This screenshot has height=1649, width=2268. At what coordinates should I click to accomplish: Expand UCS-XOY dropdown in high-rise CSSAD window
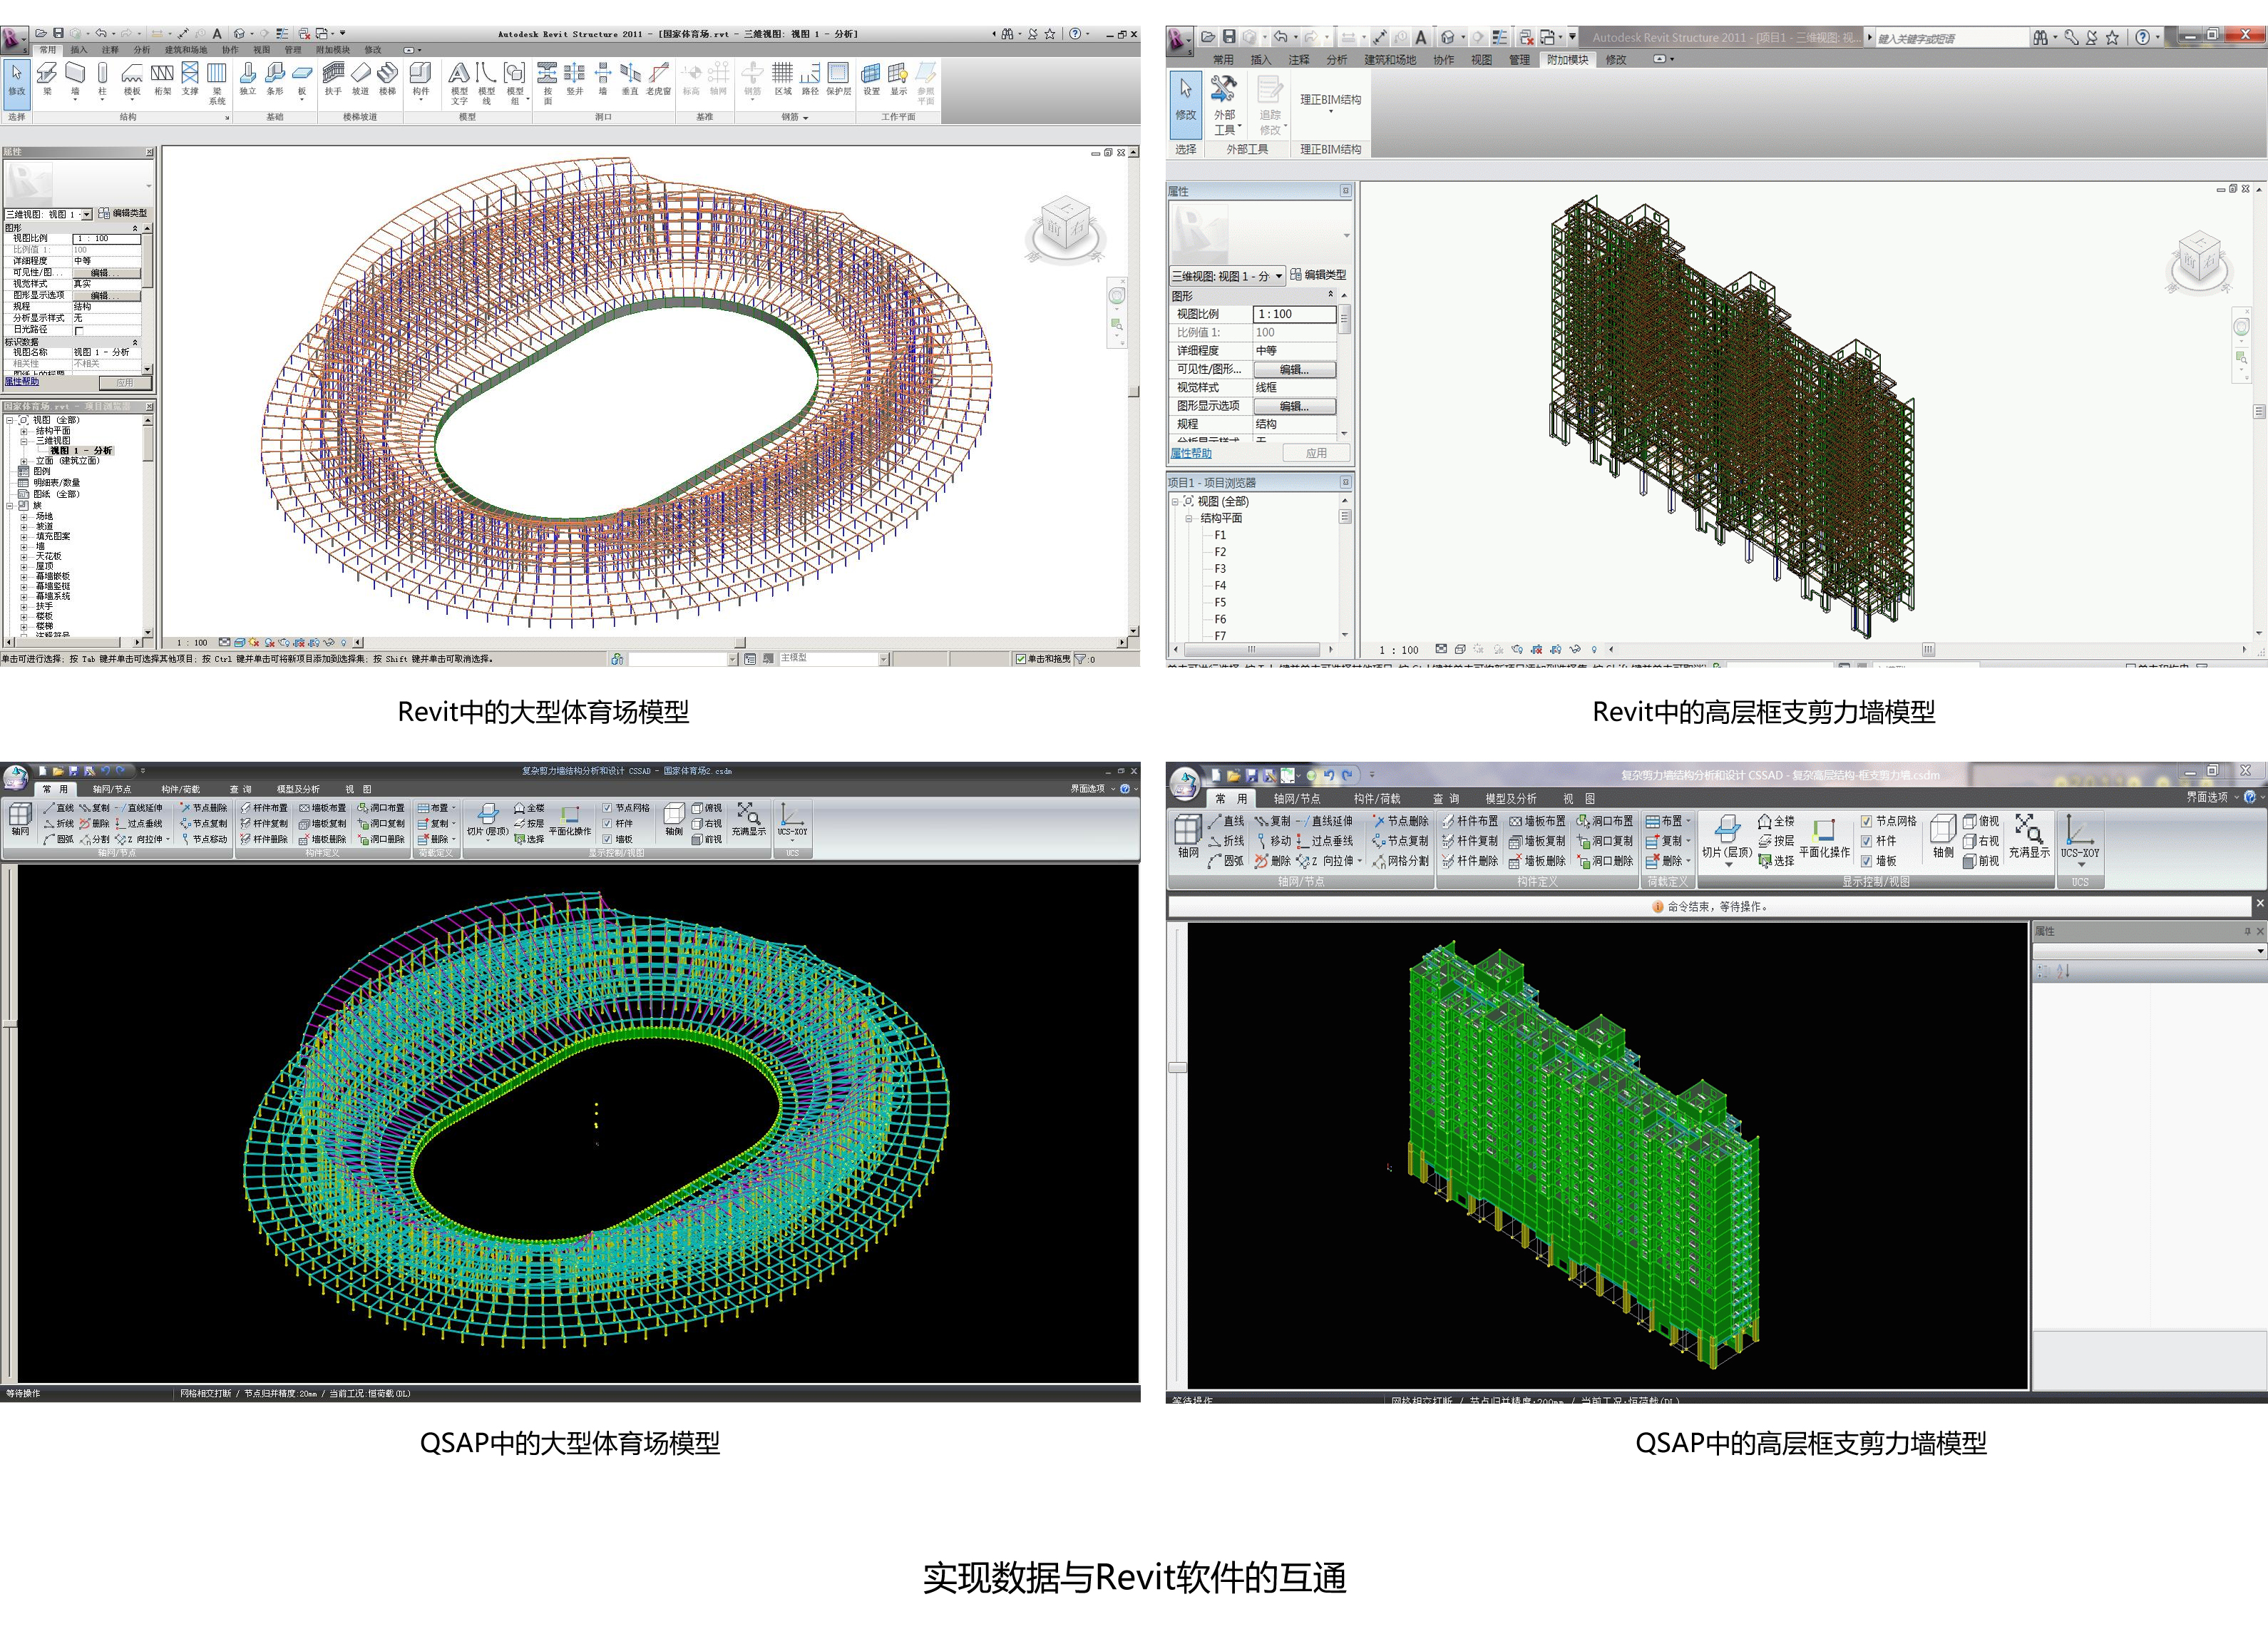pos(2081,866)
